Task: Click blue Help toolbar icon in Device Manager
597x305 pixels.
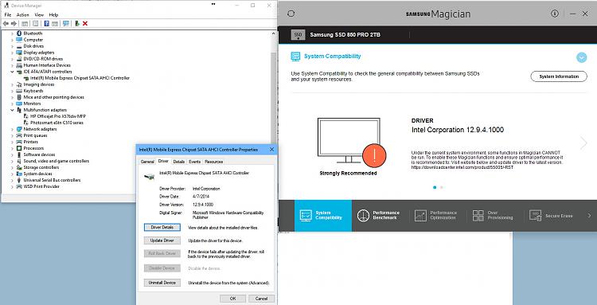Action: (x=46, y=24)
